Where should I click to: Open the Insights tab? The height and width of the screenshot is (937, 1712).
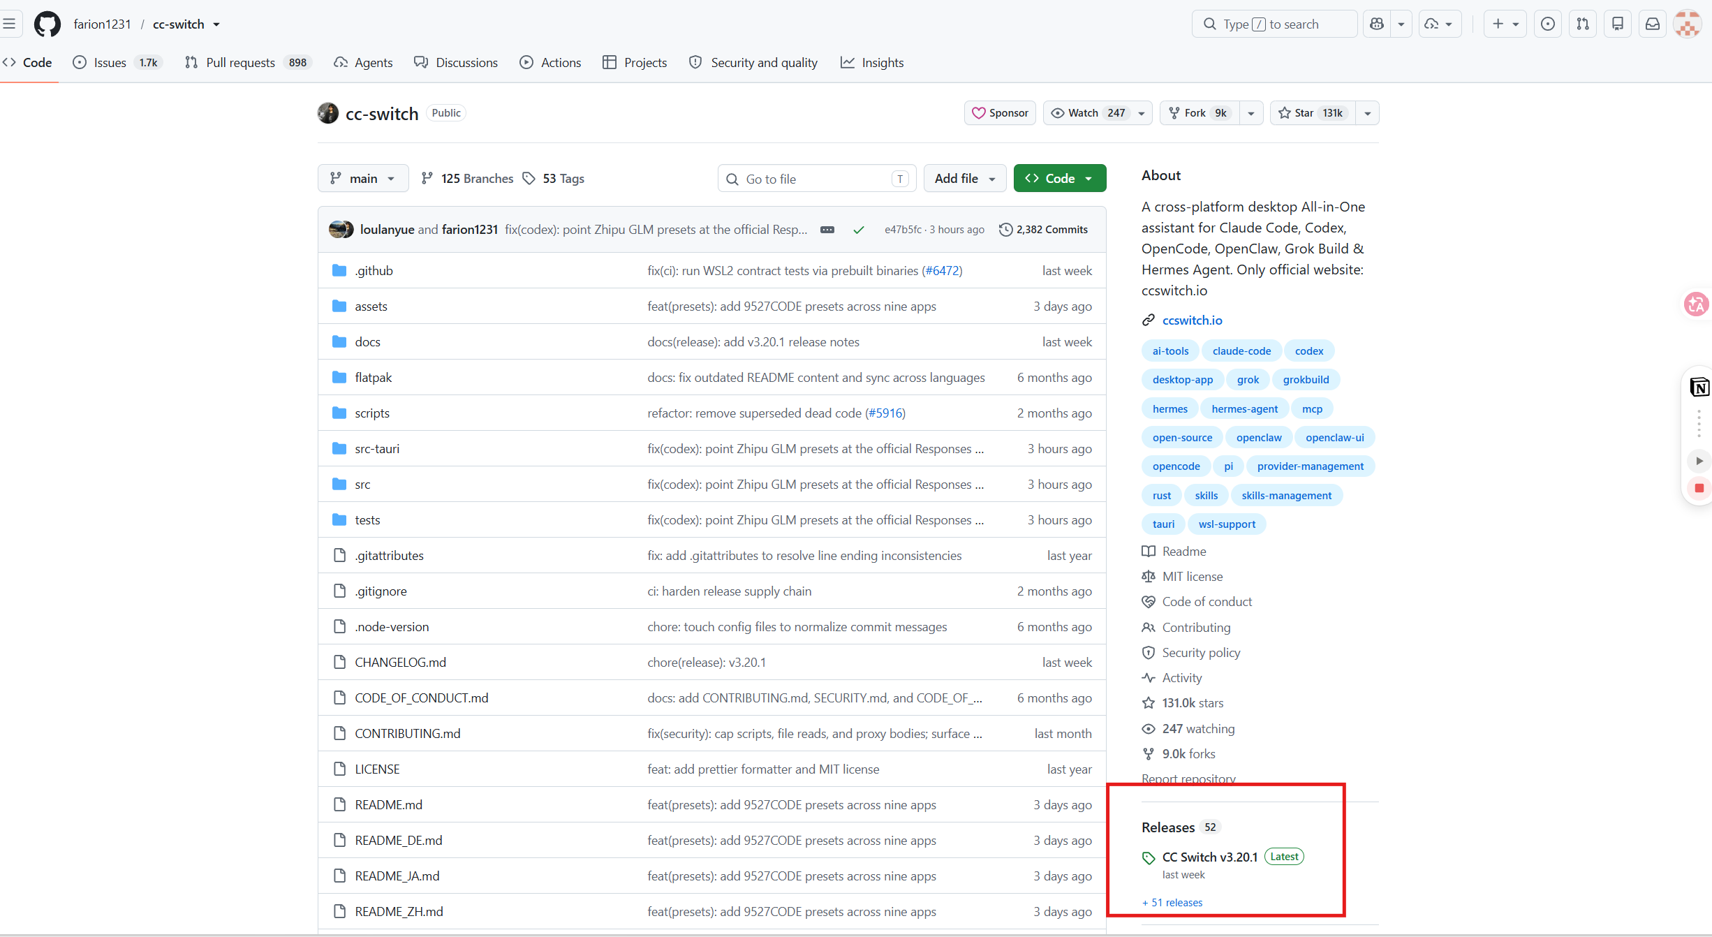pyautogui.click(x=872, y=63)
